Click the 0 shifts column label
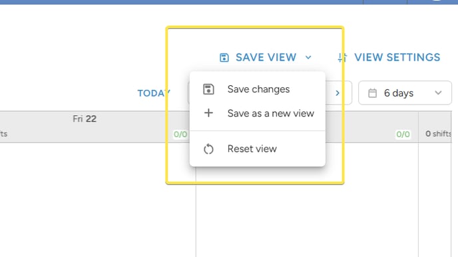Viewport: 458px width, 257px height. tap(439, 134)
